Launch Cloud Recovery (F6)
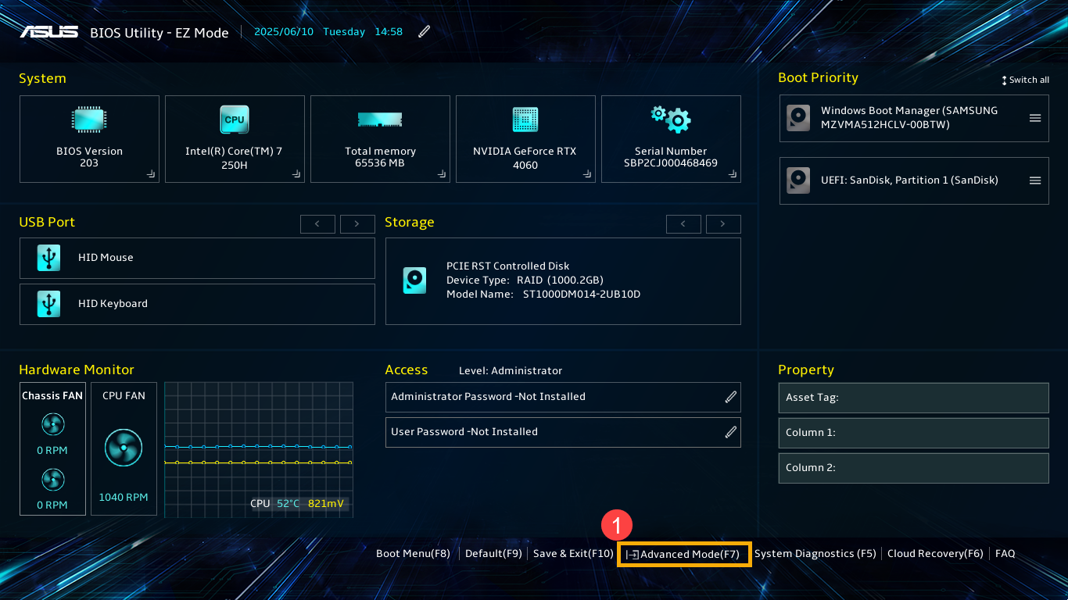 coord(935,554)
